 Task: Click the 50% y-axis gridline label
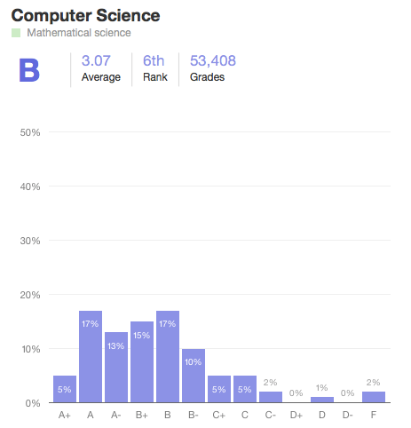30,132
